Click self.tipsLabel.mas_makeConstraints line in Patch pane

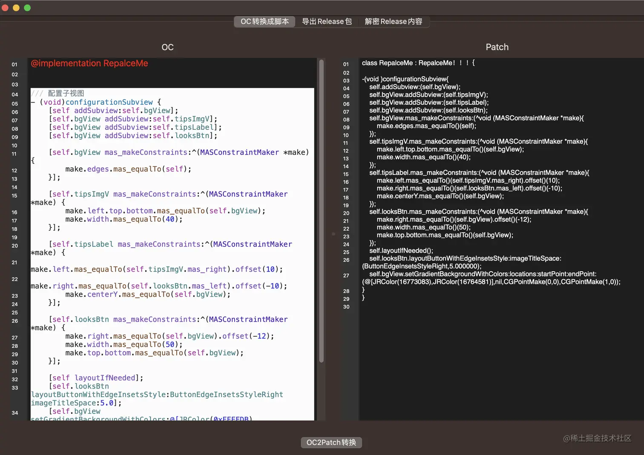point(479,173)
